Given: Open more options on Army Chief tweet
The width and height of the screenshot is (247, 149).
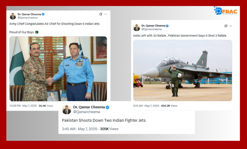Looking at the screenshot, I should 106,14.
